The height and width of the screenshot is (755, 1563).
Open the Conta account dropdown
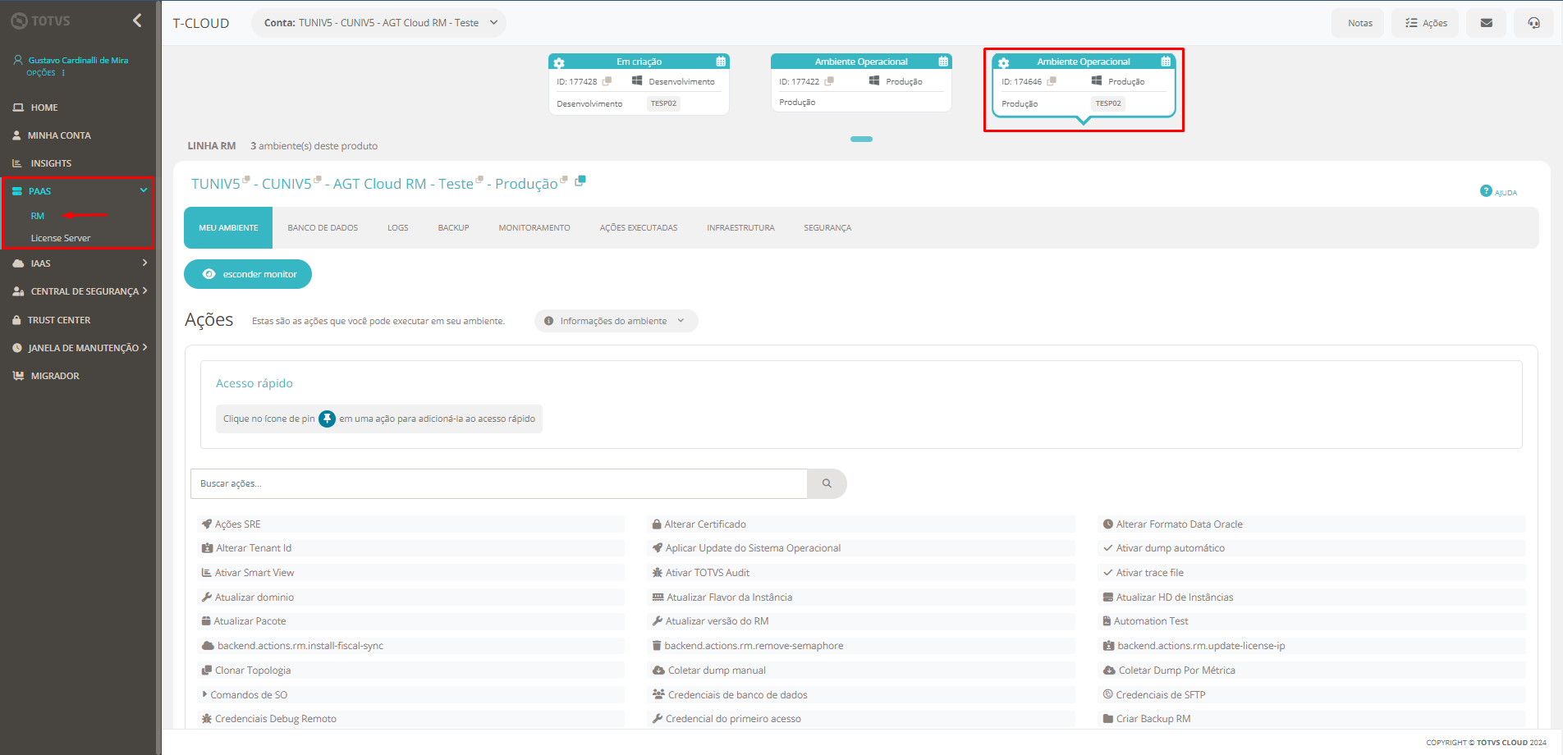[x=378, y=23]
